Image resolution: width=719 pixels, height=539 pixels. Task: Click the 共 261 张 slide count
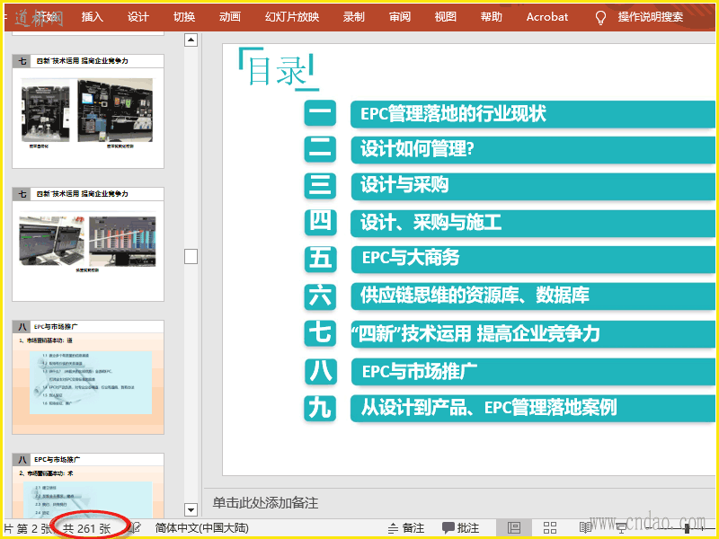point(86,528)
